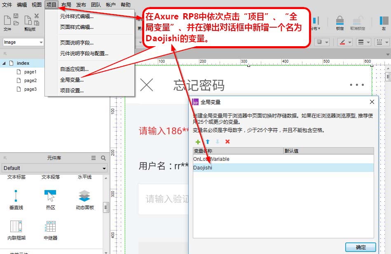391x254 pixels.
Task: Select page1 in the page tree
Action: 30,72
